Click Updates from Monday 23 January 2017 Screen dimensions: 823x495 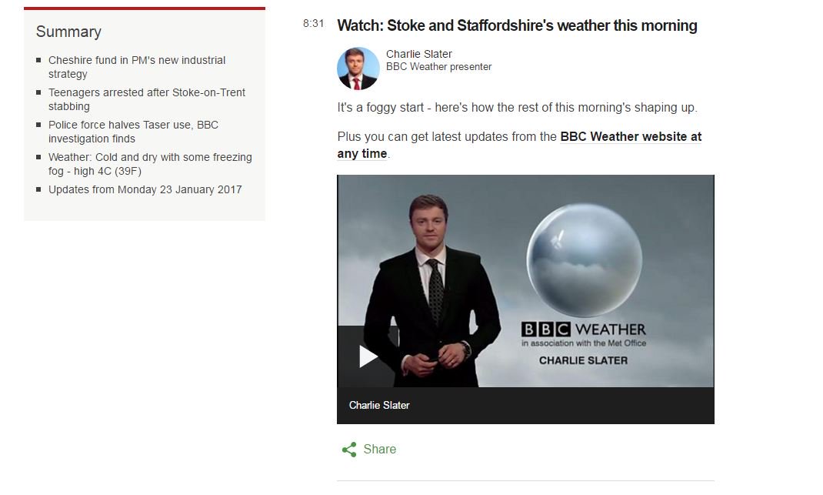pyautogui.click(x=145, y=189)
